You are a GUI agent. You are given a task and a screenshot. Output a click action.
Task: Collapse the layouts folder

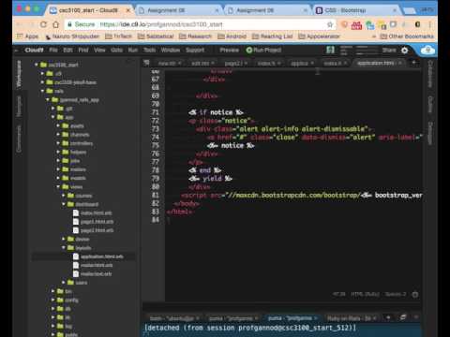pos(64,247)
